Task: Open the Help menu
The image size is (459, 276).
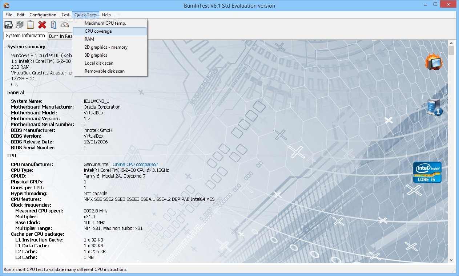Action: coord(106,15)
